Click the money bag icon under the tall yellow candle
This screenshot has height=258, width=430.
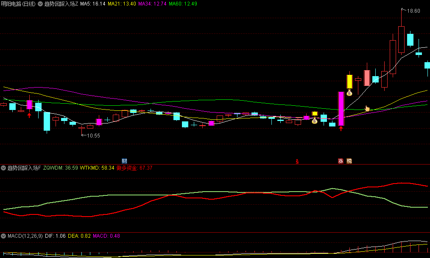349,93
